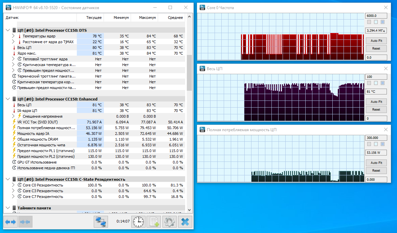The height and width of the screenshot is (233, 397).
Task: Click the 300.000 maximum field in power graph
Action: [x=376, y=138]
